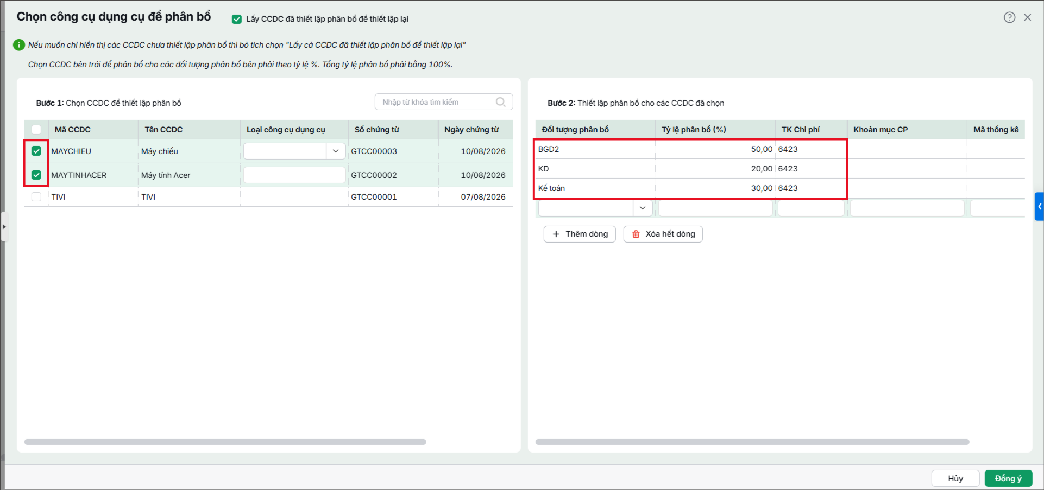Click the 50,00 ratio cell
This screenshot has height=490, width=1044.
(715, 149)
